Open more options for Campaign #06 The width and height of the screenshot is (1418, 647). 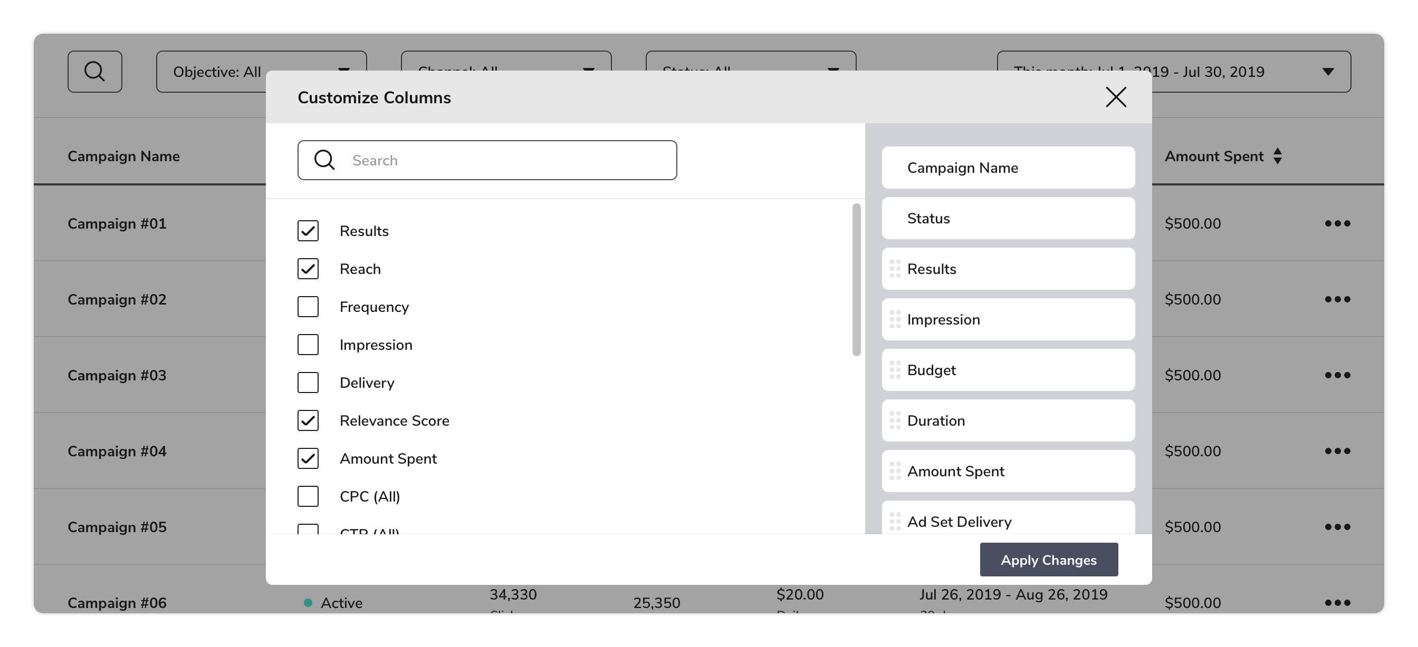coord(1338,602)
